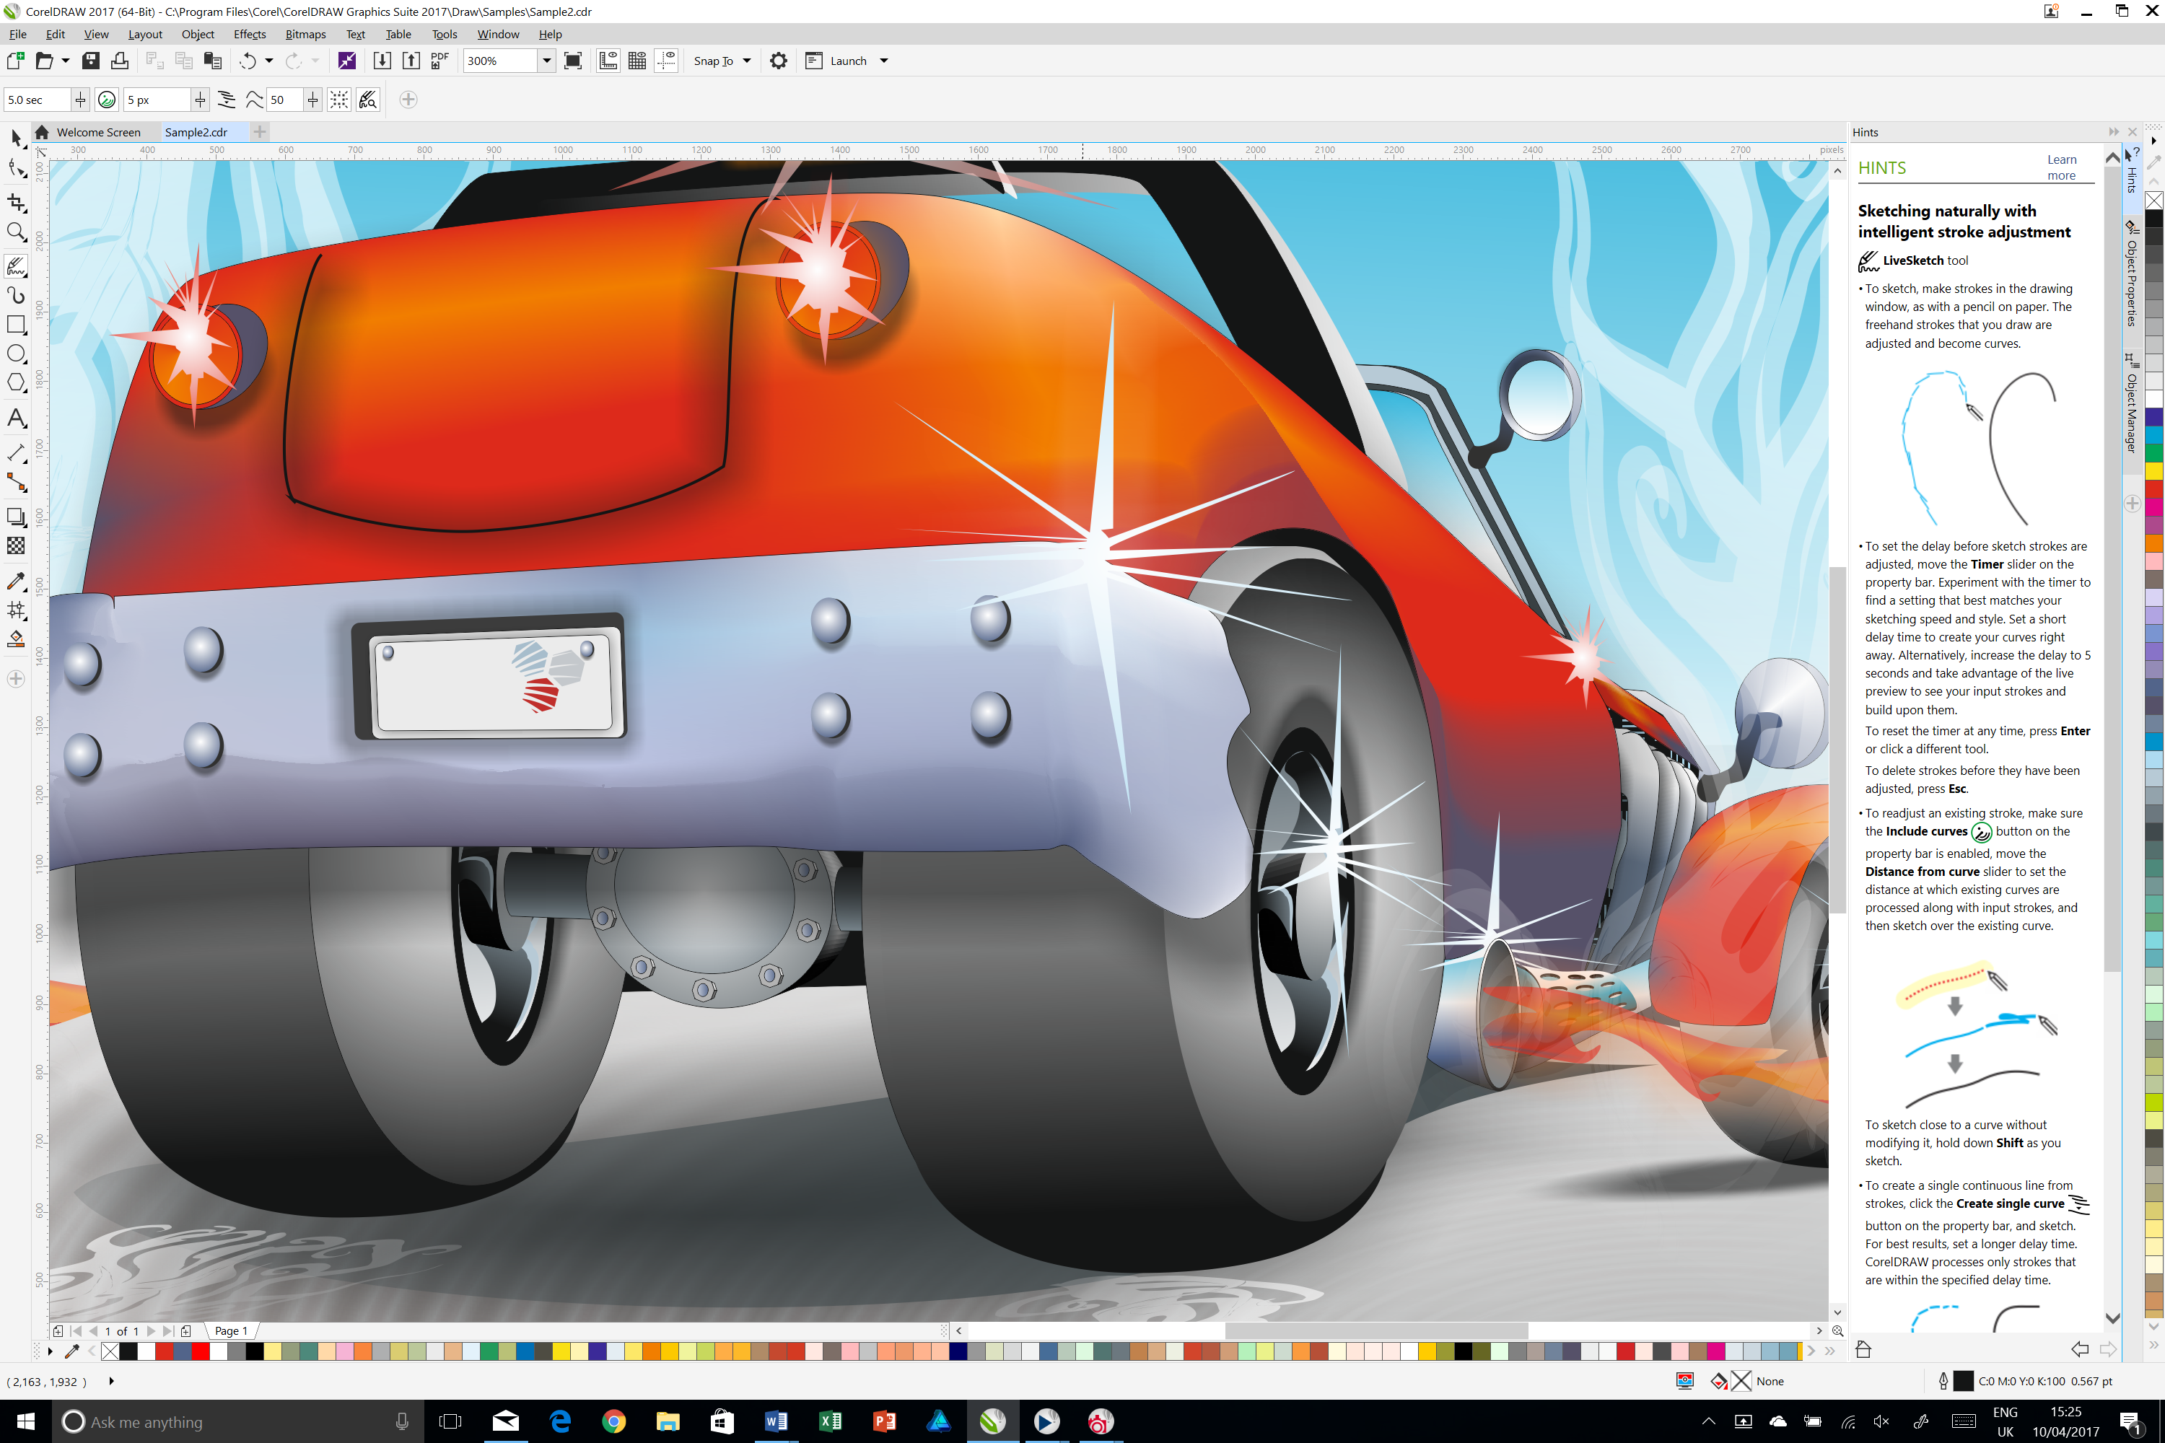The width and height of the screenshot is (2165, 1443).
Task: Click the Distance from curve spinner
Action: pos(200,100)
